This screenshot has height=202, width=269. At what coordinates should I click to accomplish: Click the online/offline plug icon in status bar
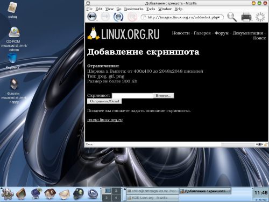click(x=259, y=144)
